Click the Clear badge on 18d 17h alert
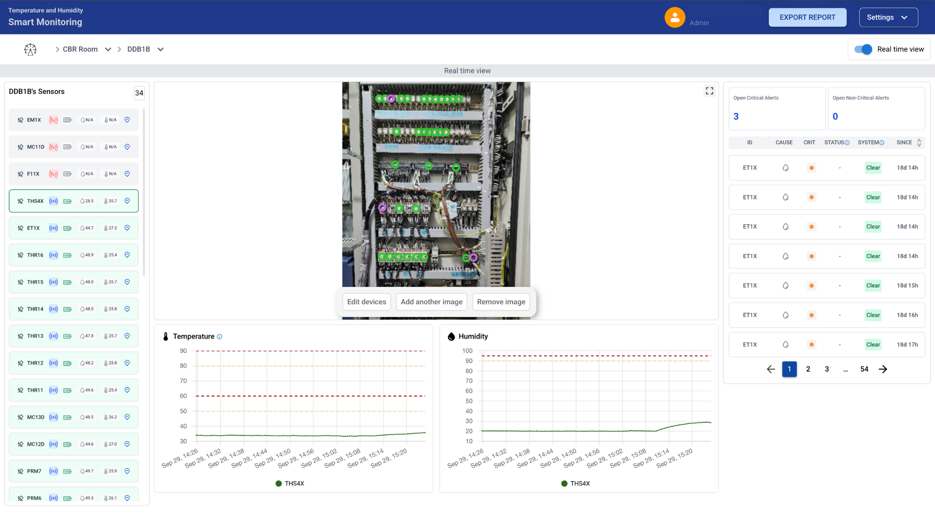The image size is (935, 526). tap(873, 344)
